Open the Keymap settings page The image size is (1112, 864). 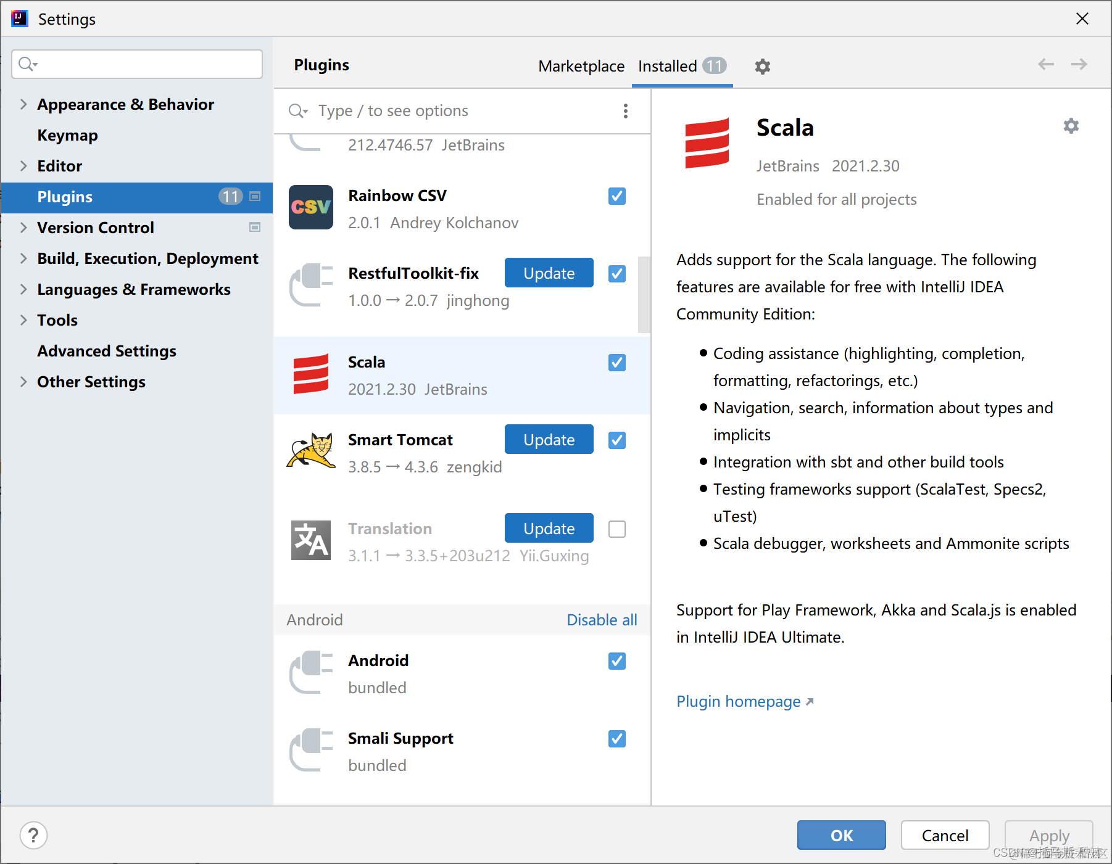point(67,135)
